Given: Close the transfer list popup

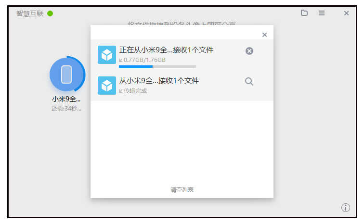Looking at the screenshot, I should pos(264,35).
